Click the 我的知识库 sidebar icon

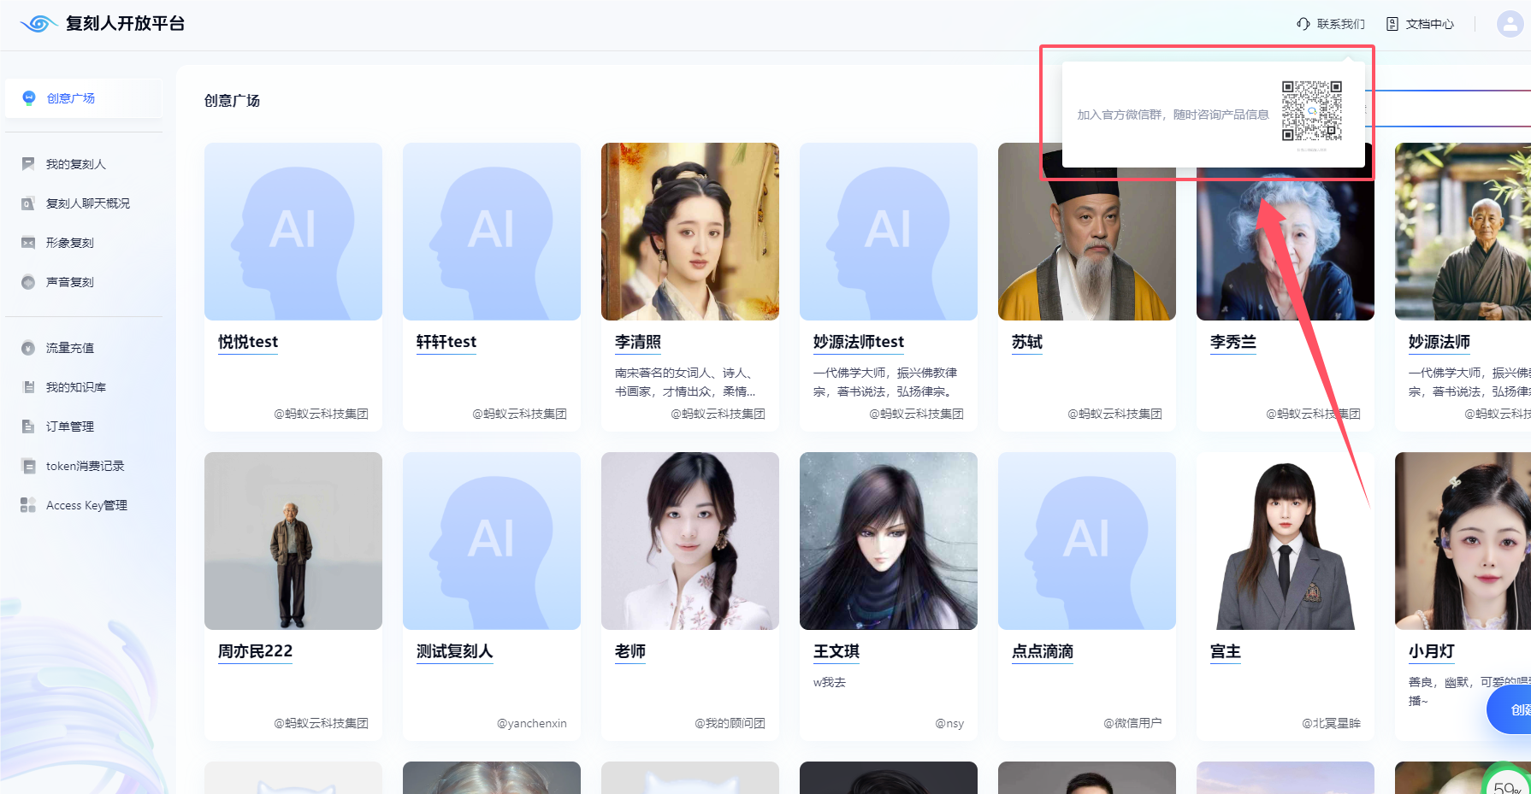[28, 387]
